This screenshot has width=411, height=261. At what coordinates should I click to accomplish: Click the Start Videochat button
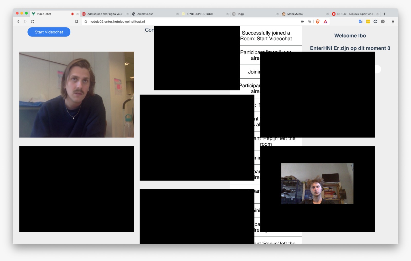49,32
